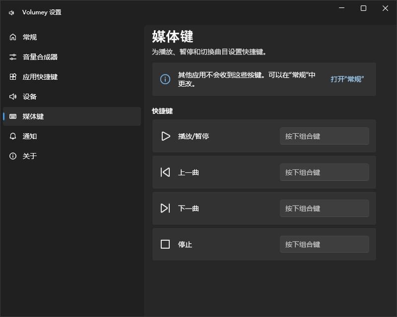Click the 上一曲 label text
The width and height of the screenshot is (397, 317).
189,172
